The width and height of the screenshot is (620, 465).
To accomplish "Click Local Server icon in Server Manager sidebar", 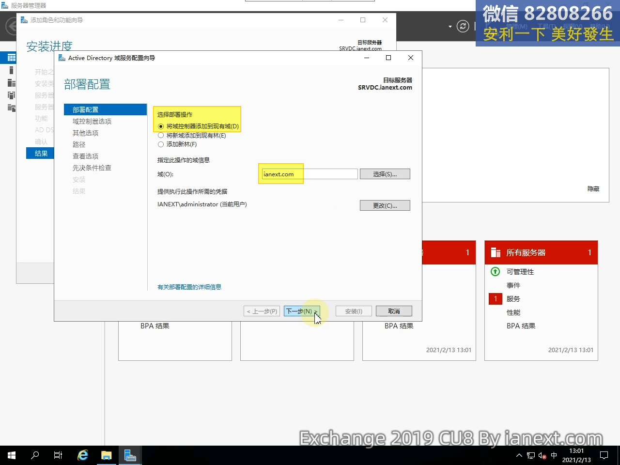I will 12,70.
